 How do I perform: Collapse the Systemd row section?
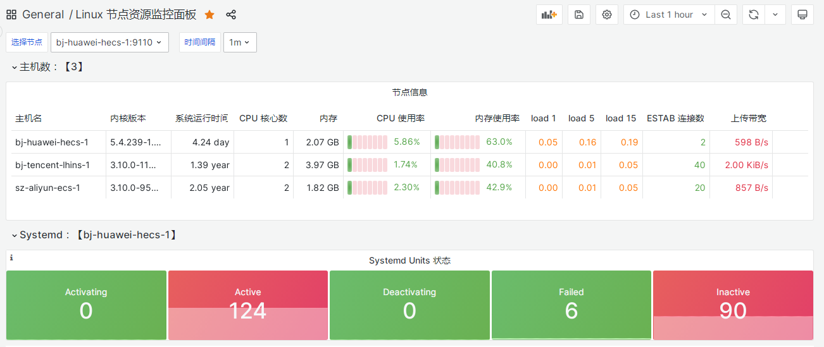pos(15,235)
